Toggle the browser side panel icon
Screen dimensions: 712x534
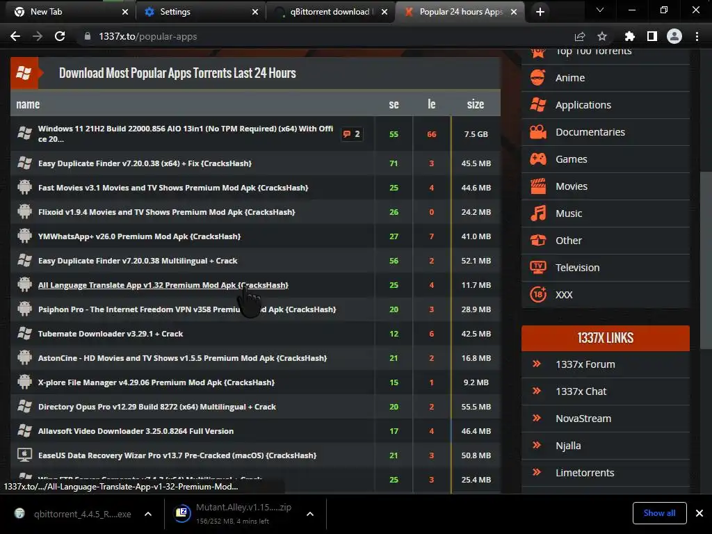click(x=652, y=36)
